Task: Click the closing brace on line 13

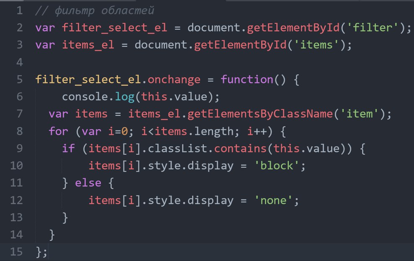Action: pyautogui.click(x=65, y=218)
